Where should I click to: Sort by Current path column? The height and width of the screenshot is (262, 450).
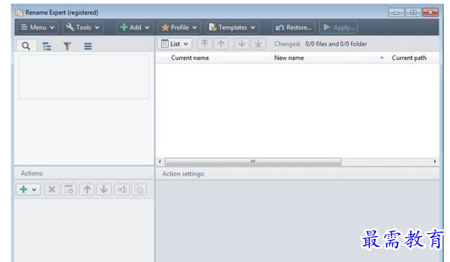409,58
